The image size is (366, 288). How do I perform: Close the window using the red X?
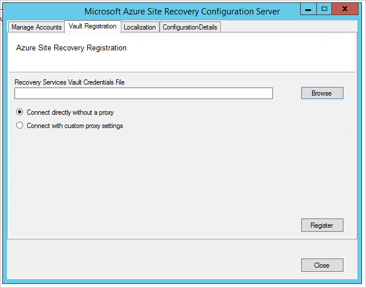tap(345, 9)
